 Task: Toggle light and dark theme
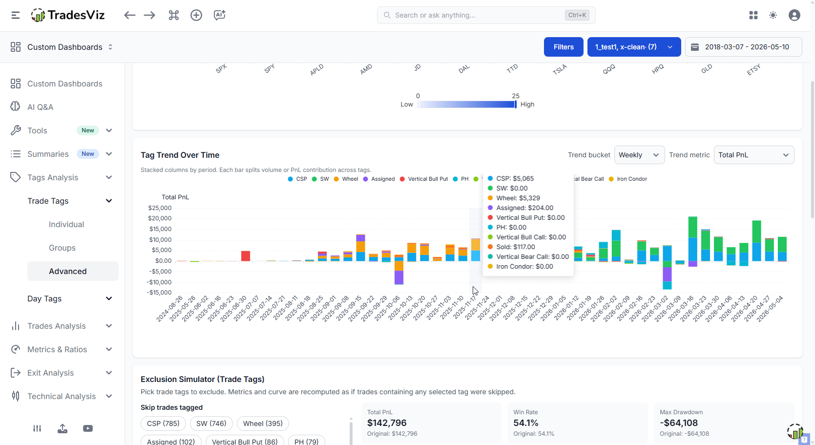pyautogui.click(x=773, y=15)
